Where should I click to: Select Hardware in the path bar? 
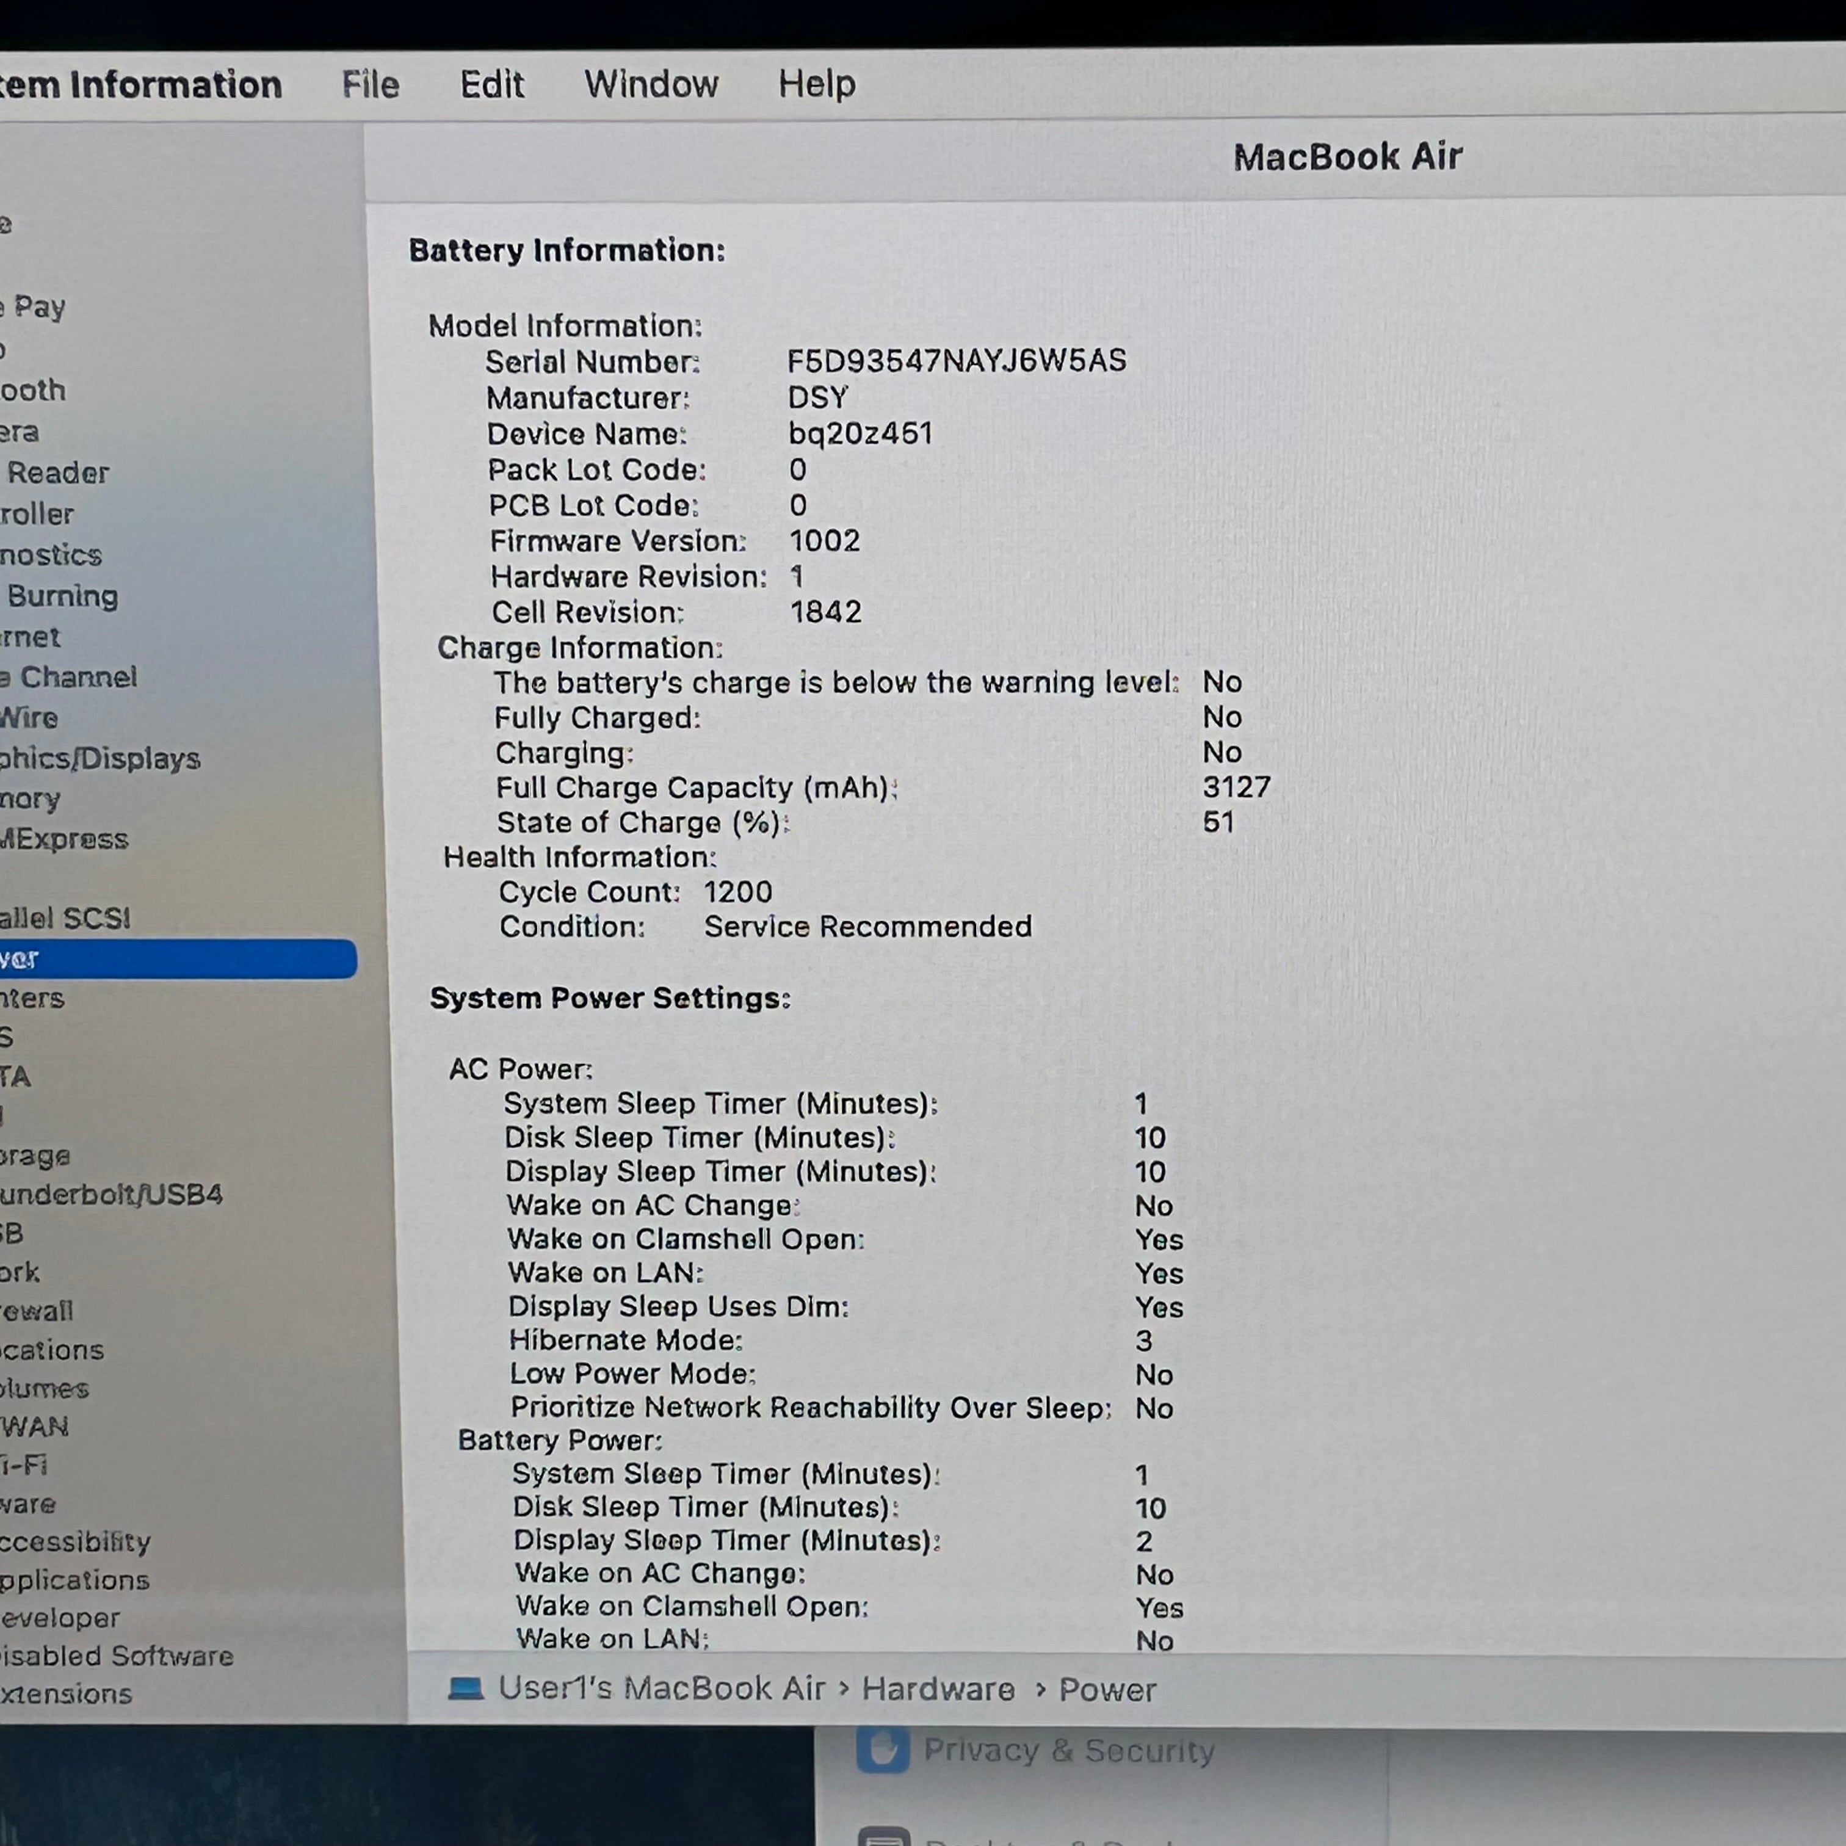pos(938,1689)
